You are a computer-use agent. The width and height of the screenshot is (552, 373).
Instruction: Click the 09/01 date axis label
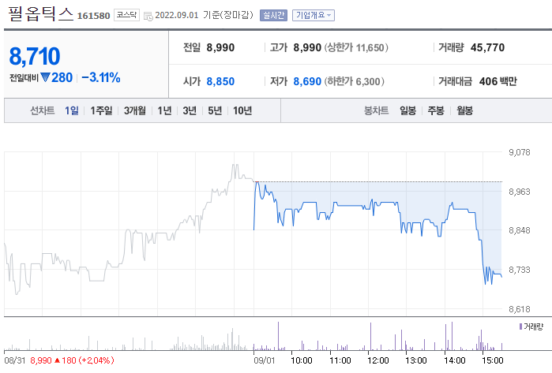point(264,360)
